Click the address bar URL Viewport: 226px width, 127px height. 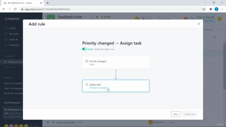click(x=47, y=9)
